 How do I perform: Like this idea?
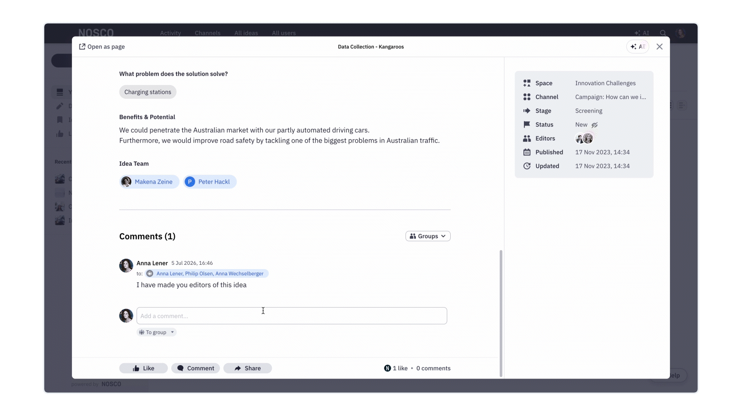point(143,368)
